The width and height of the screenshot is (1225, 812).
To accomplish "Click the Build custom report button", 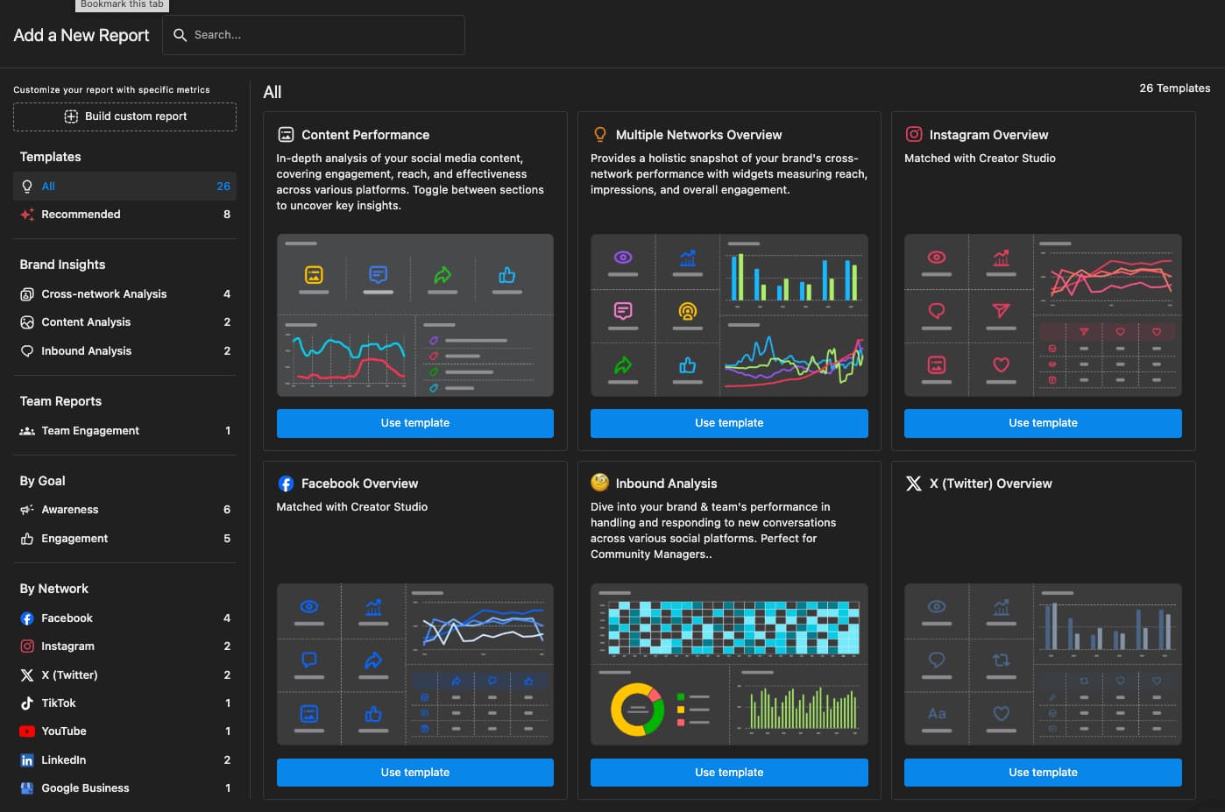I will tap(124, 116).
